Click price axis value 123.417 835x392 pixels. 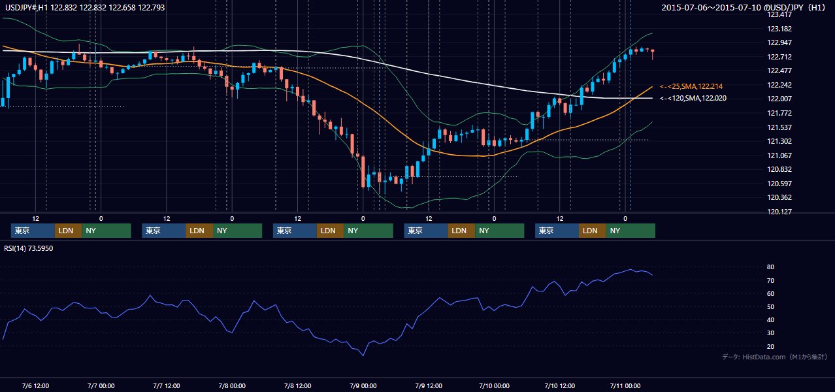pos(779,14)
